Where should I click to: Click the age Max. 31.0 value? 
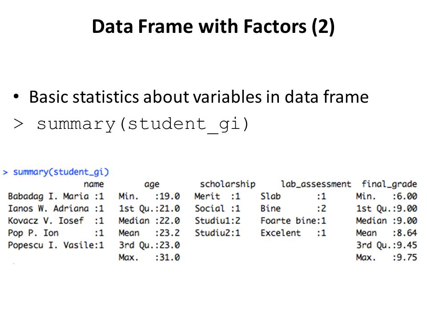pyautogui.click(x=149, y=257)
